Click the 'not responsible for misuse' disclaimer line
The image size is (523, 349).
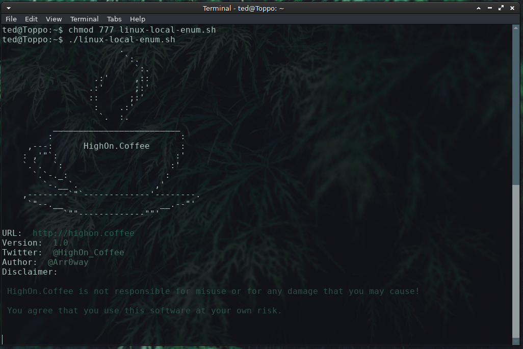(x=213, y=291)
